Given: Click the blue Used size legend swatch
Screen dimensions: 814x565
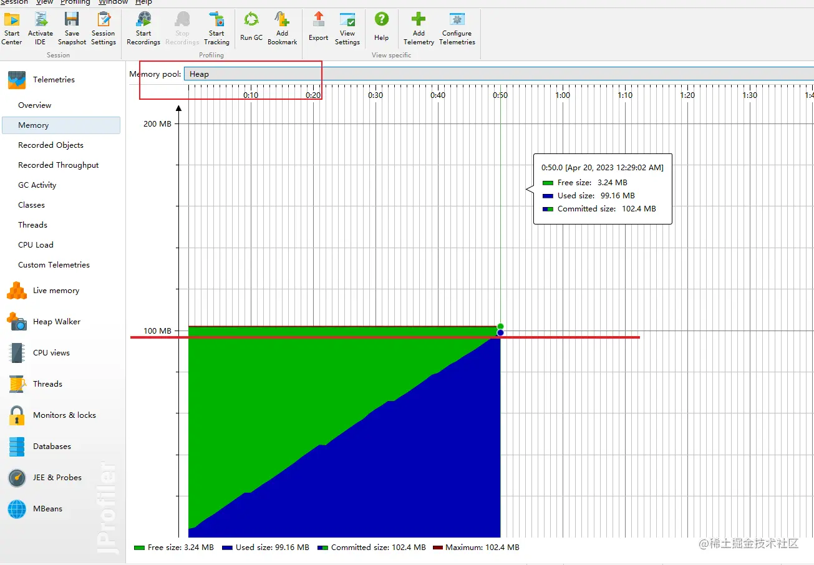Looking at the screenshot, I should pos(227,548).
